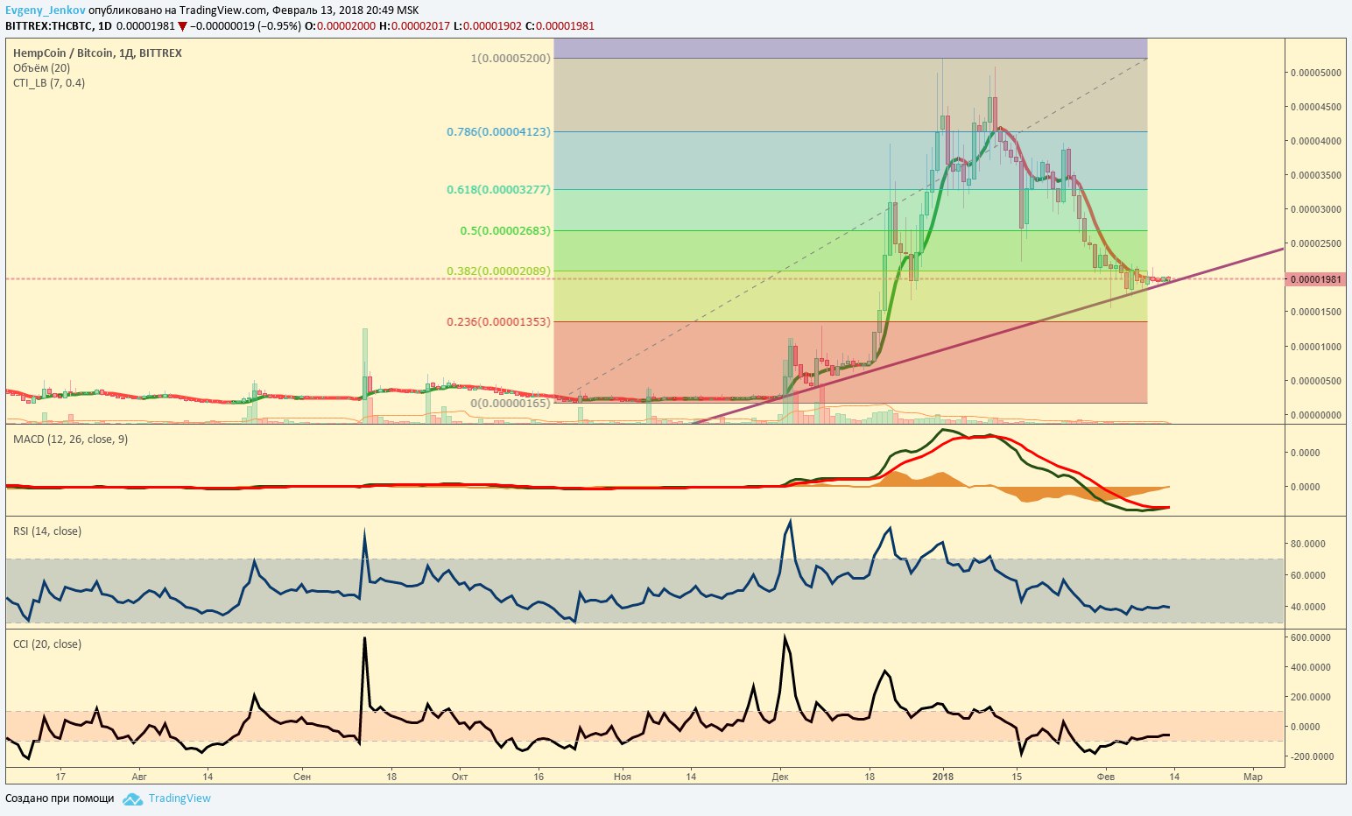Click the Fibonacci 0.786(0.00004123) level label
The image size is (1352, 816).
pyautogui.click(x=498, y=131)
